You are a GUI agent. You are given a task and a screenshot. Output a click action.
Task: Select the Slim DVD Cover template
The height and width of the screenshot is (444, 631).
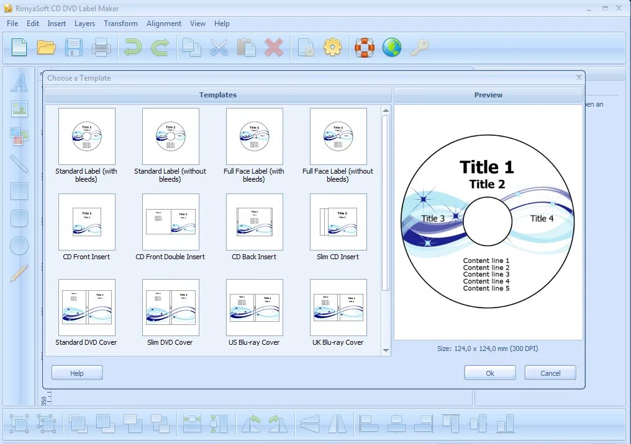170,313
